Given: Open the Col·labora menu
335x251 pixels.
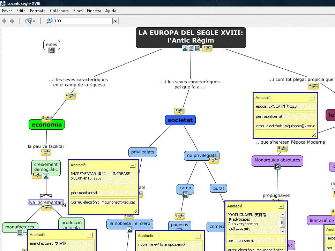Looking at the screenshot, I should click(x=59, y=11).
